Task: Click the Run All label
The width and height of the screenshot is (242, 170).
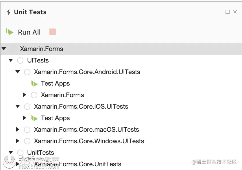Action: point(29,32)
